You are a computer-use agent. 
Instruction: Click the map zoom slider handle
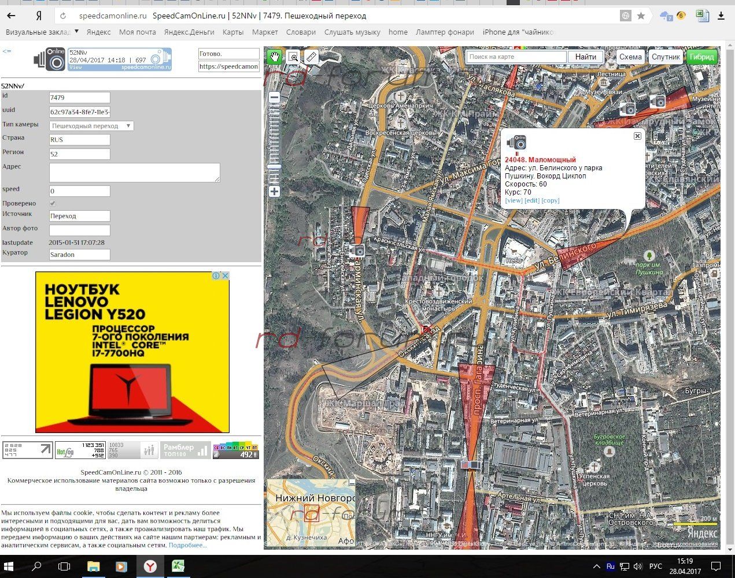[x=274, y=167]
